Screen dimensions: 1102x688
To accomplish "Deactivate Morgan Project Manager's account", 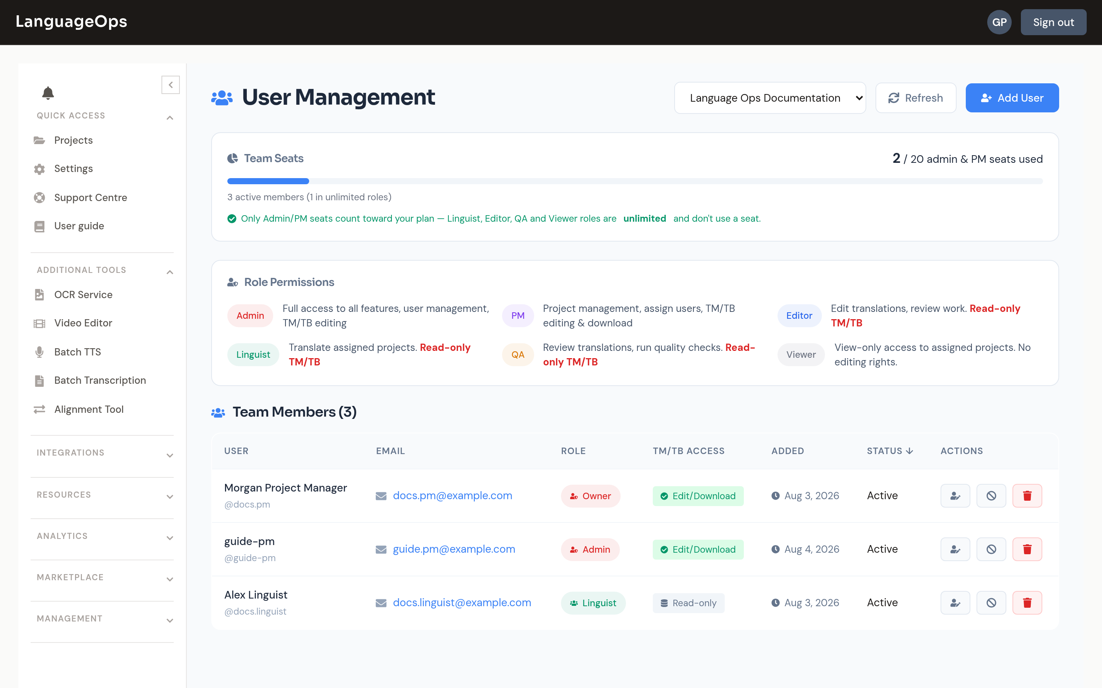I will point(991,495).
